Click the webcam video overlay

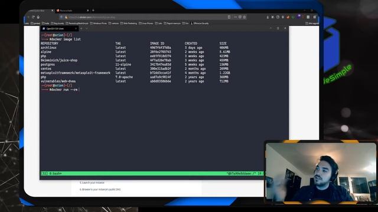point(321,172)
